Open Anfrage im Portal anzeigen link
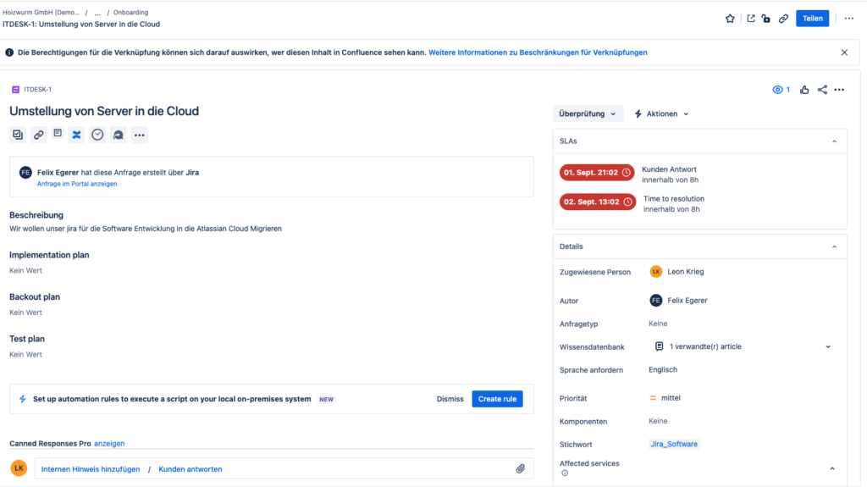Screen dimensions: 867x487 coord(77,184)
